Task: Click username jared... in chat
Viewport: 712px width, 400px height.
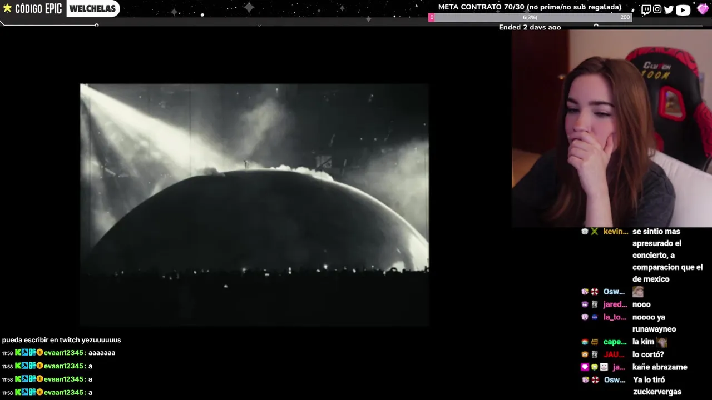Action: click(615, 304)
